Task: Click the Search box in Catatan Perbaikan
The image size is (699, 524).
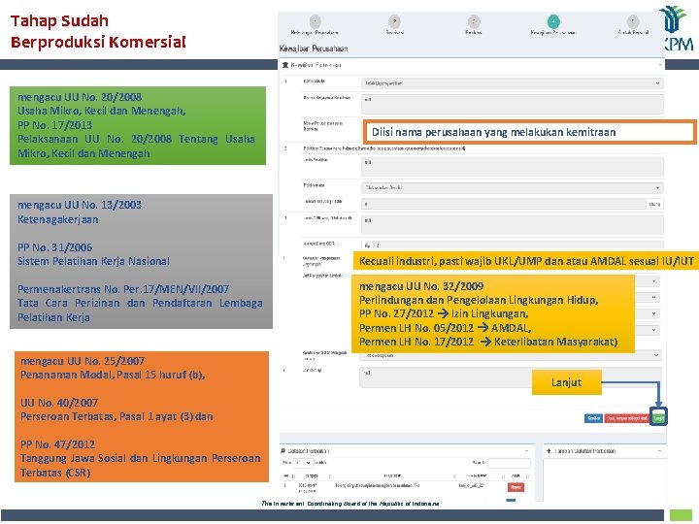Action: pyautogui.click(x=509, y=463)
